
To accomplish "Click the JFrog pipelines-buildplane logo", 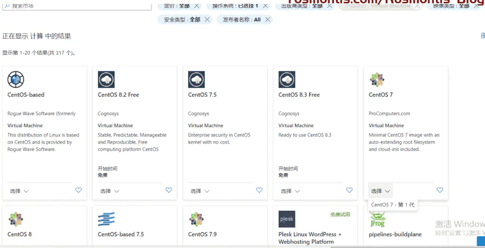I will click(377, 219).
